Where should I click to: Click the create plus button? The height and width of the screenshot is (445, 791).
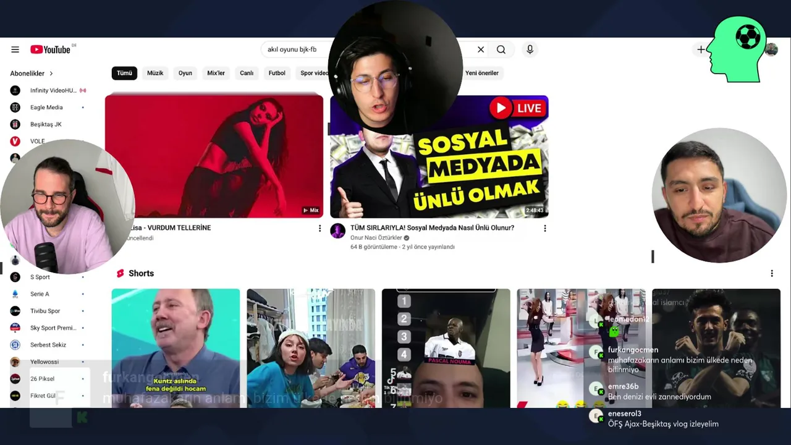701,49
